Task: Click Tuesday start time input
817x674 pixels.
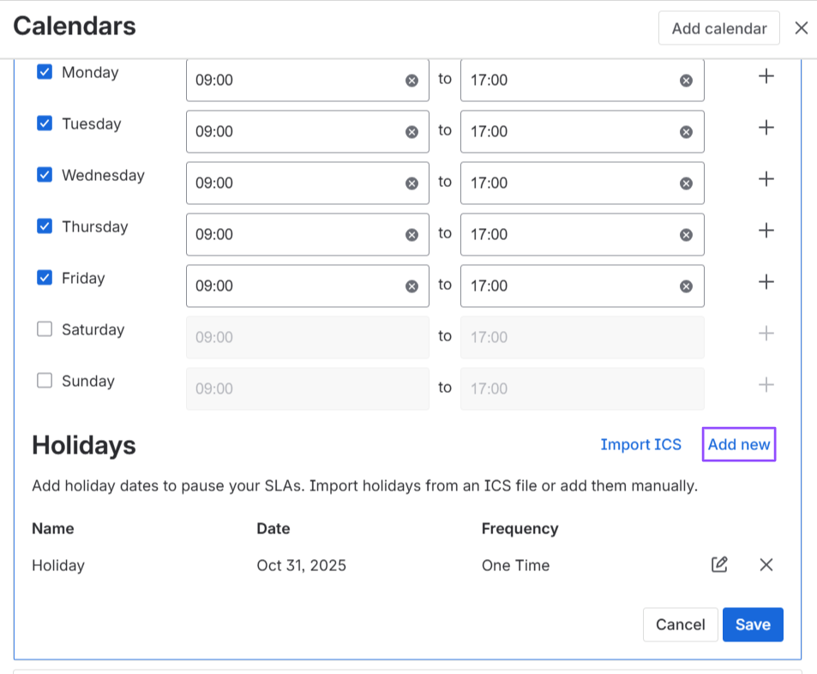Action: pyautogui.click(x=296, y=132)
